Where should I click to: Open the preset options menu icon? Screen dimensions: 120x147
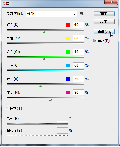tap(81, 14)
